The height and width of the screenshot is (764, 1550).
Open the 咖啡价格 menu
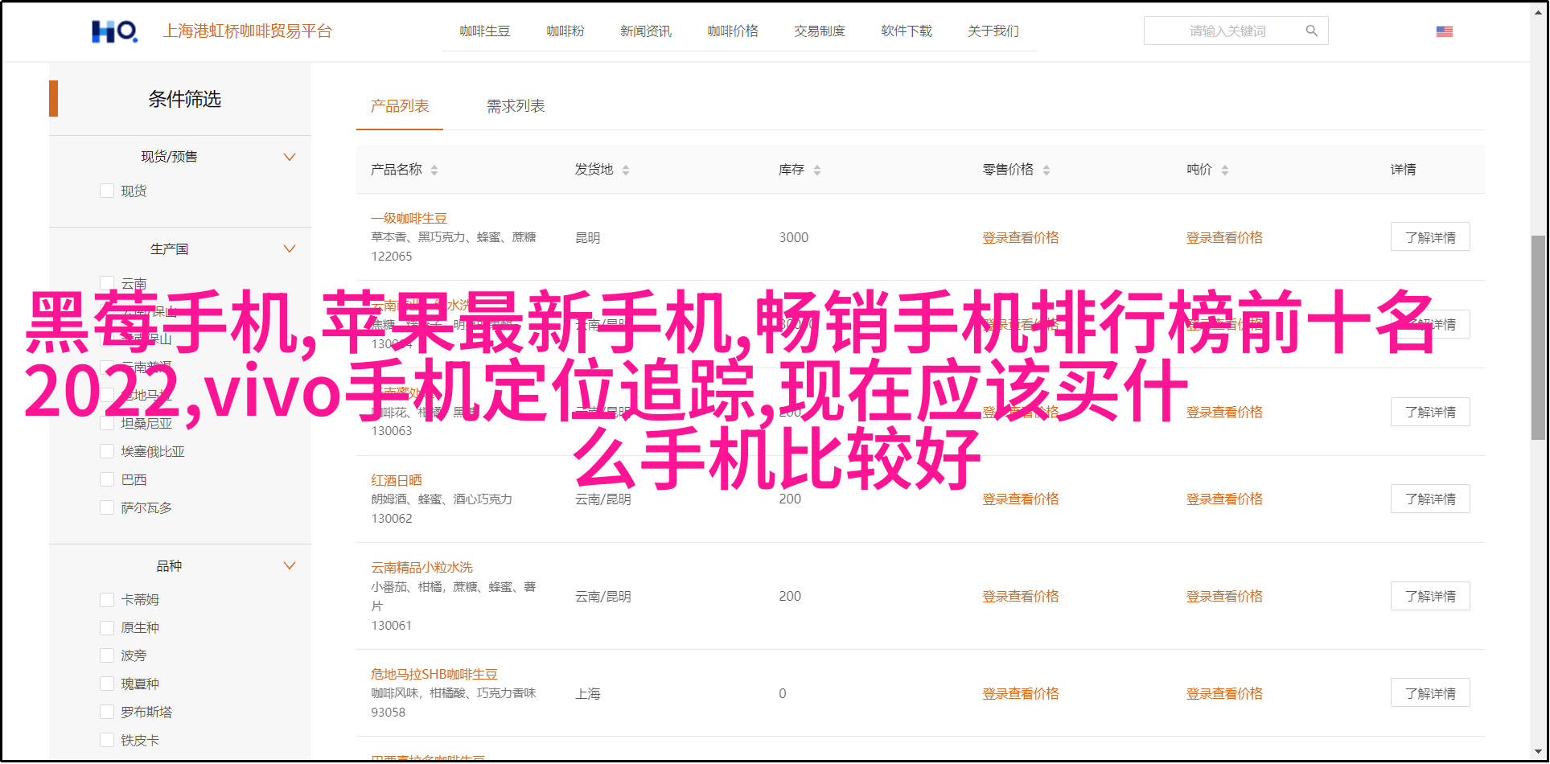click(x=733, y=31)
